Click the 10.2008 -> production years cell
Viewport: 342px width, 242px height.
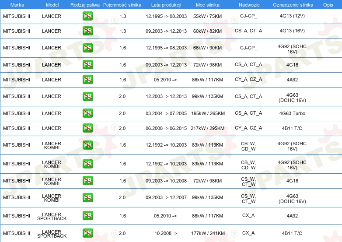[166, 233]
